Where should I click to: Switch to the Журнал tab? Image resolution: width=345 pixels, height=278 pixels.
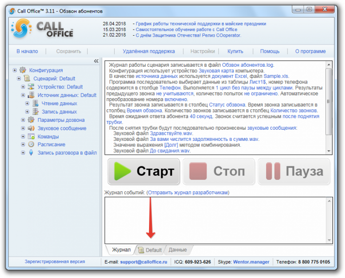click(121, 250)
